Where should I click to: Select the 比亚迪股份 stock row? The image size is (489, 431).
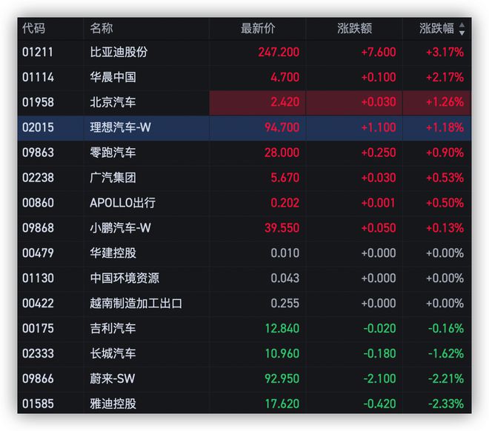245,52
